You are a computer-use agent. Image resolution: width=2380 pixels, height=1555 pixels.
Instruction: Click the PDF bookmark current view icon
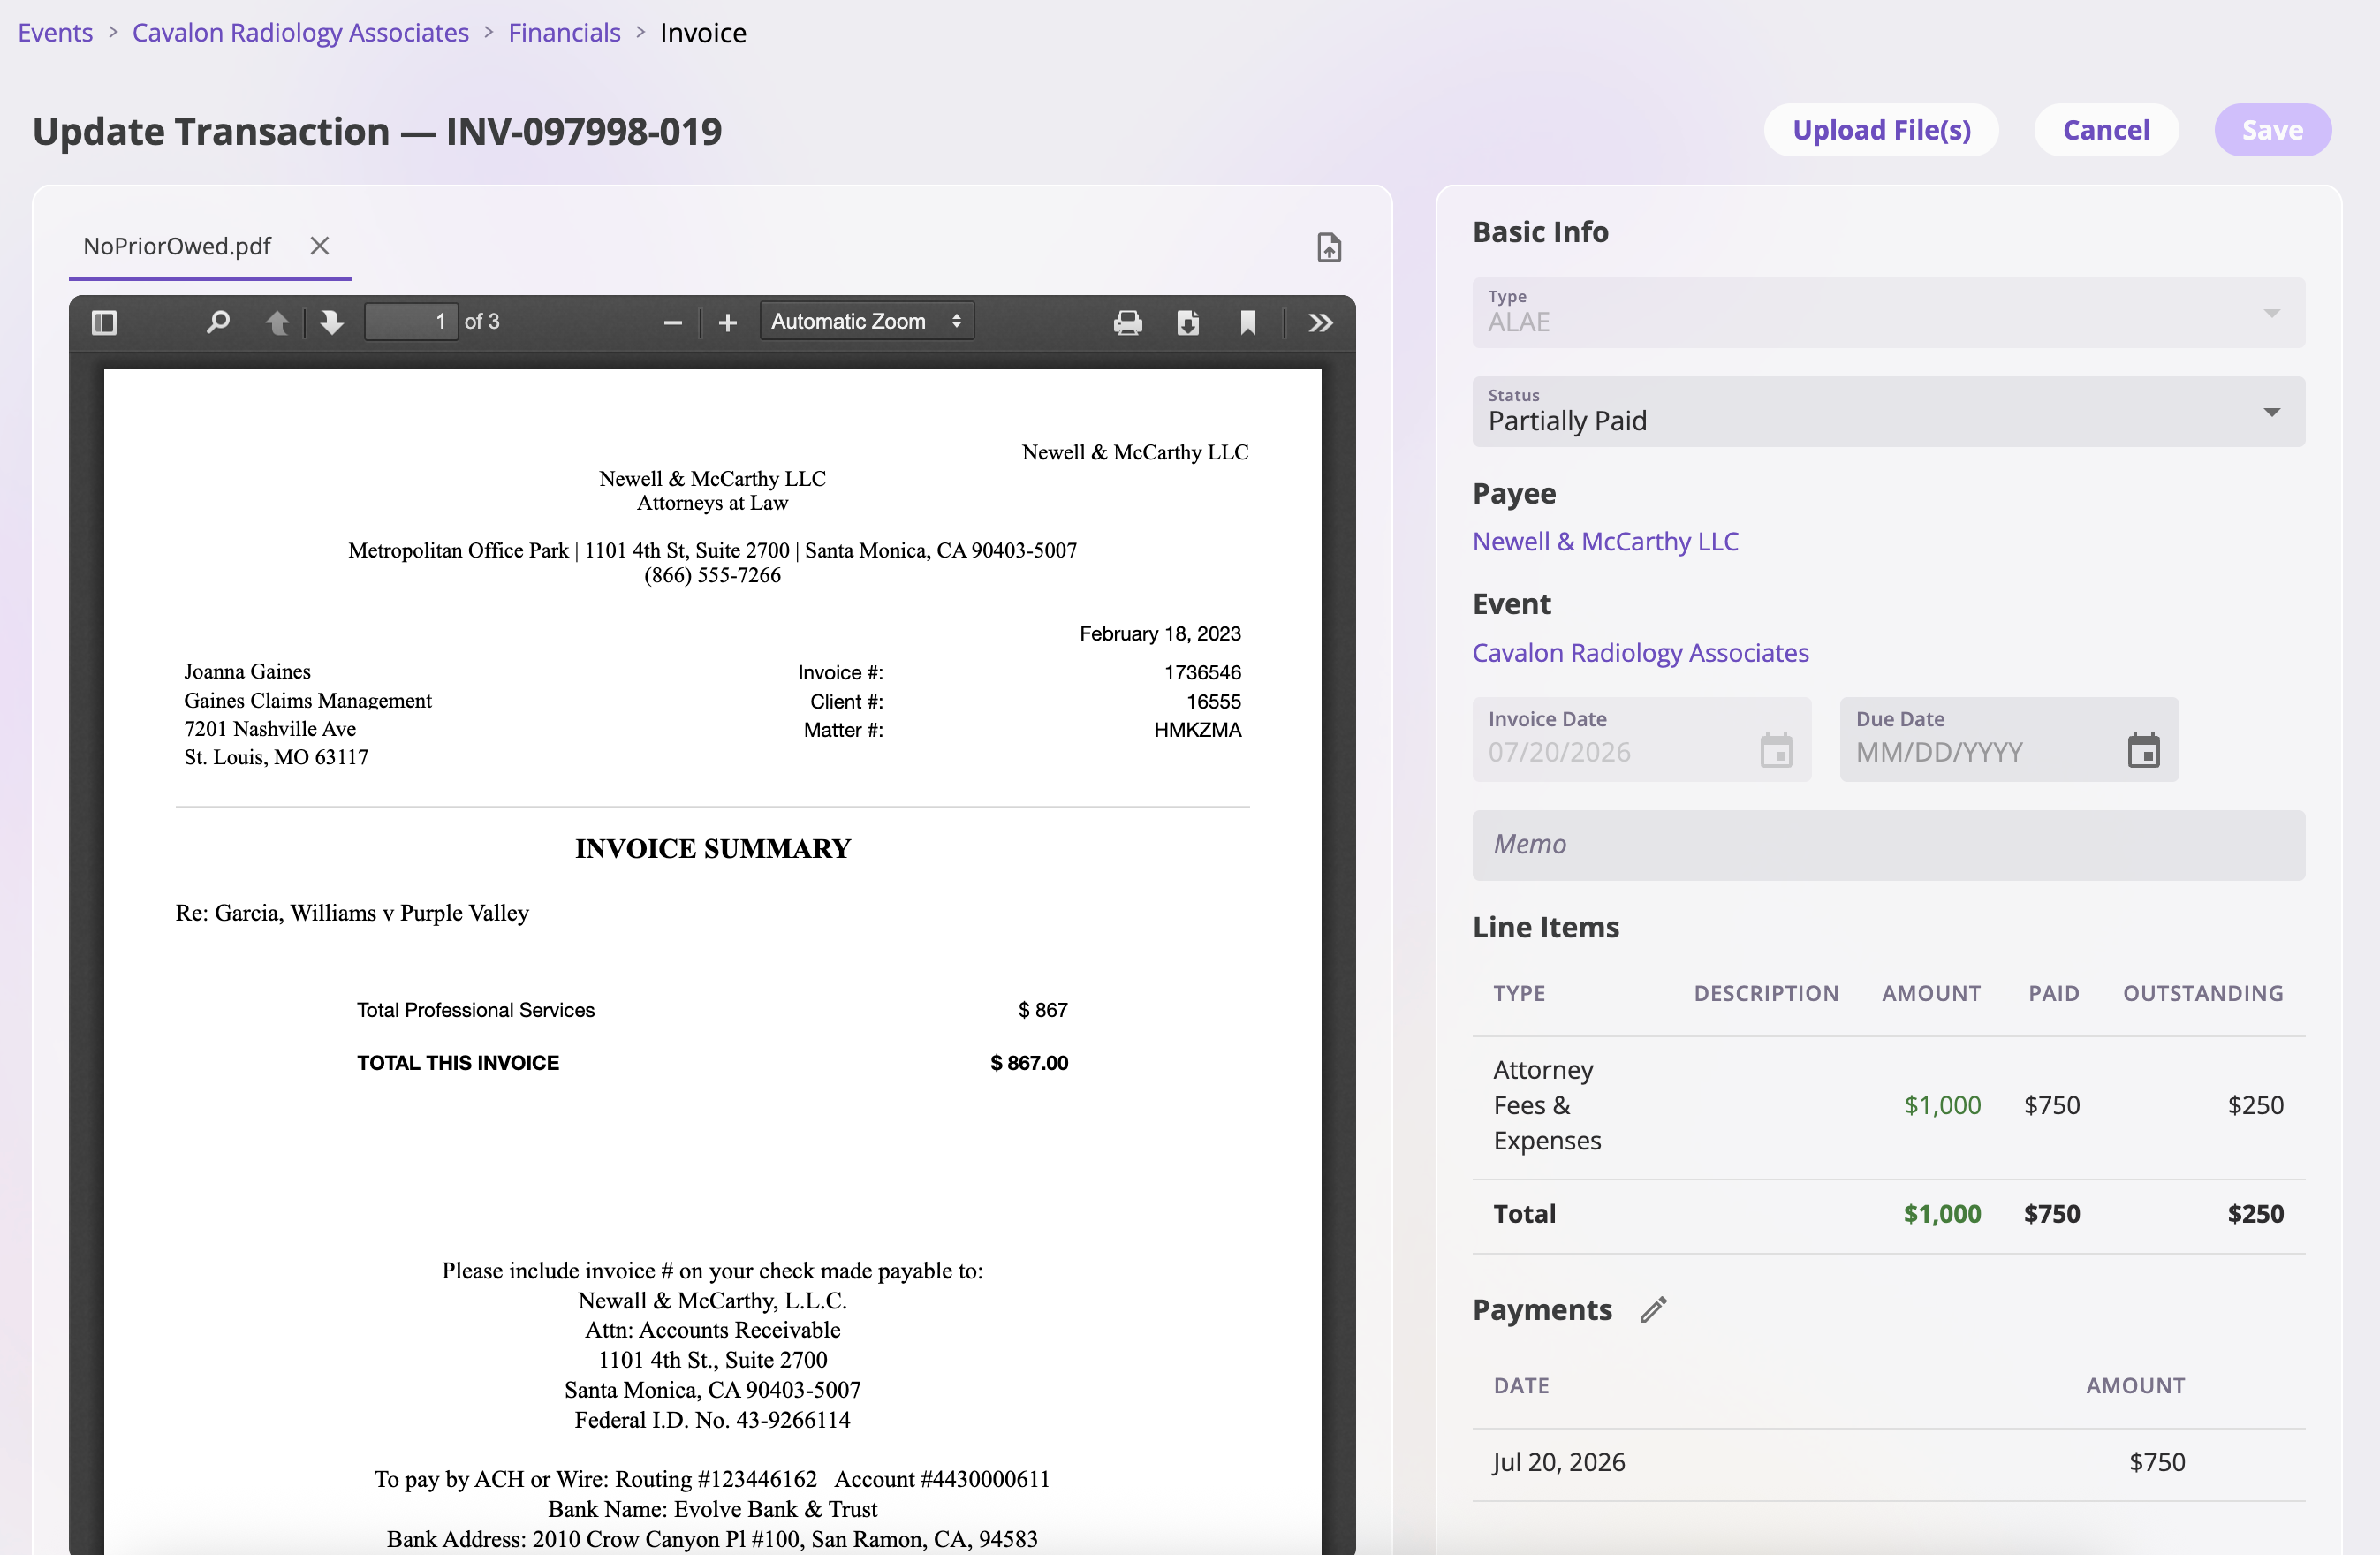pos(1248,322)
